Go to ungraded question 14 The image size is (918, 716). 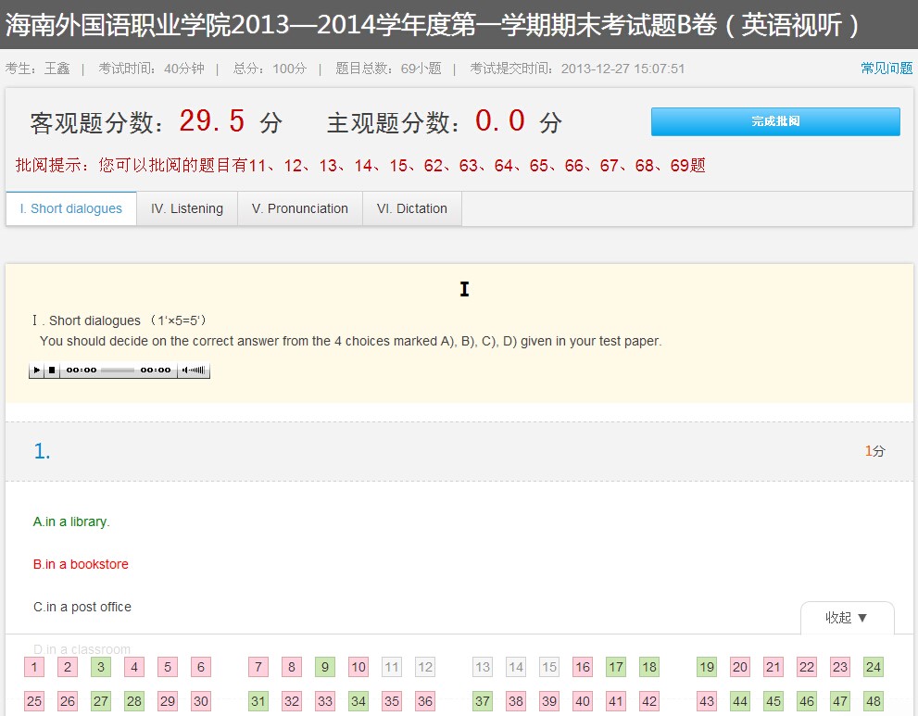[x=516, y=667]
